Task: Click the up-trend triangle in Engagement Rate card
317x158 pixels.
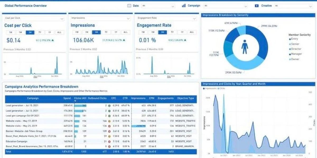Action: click(x=185, y=40)
